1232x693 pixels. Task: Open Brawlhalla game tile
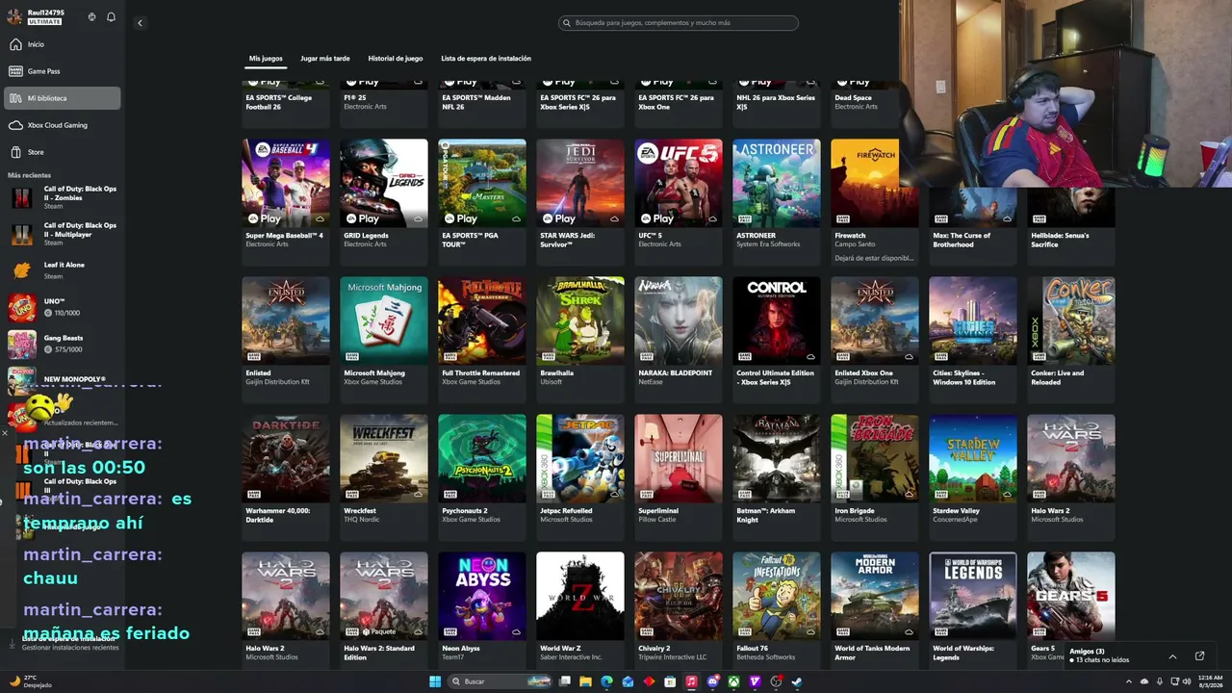click(x=580, y=340)
